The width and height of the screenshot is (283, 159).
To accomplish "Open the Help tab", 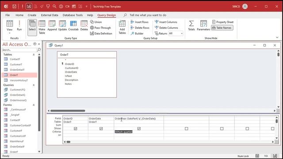I will click(90, 15).
